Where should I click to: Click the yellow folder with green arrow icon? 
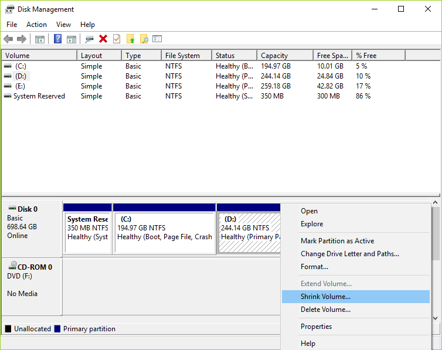[130, 39]
